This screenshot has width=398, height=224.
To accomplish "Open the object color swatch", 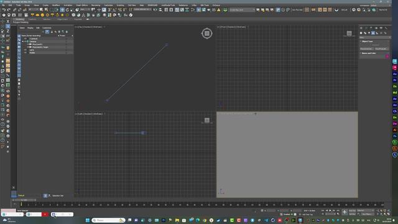I will [387, 57].
